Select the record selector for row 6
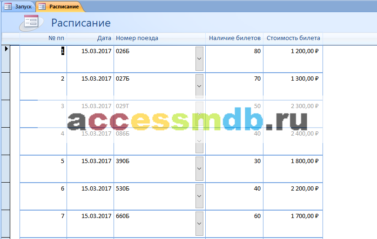Viewport: 377px width, 239px height. (x=6, y=196)
